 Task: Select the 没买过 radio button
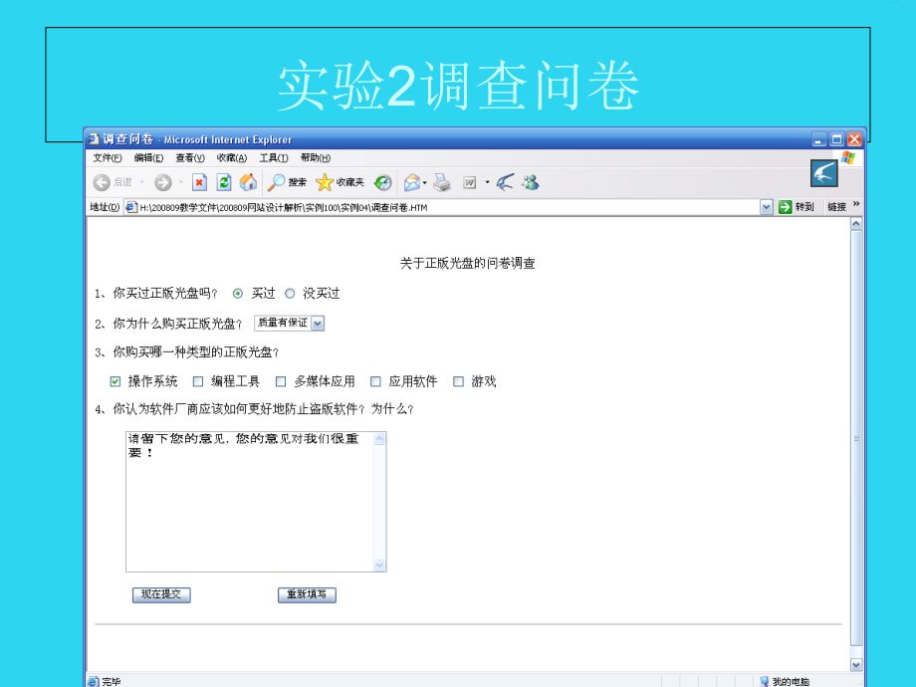click(290, 294)
